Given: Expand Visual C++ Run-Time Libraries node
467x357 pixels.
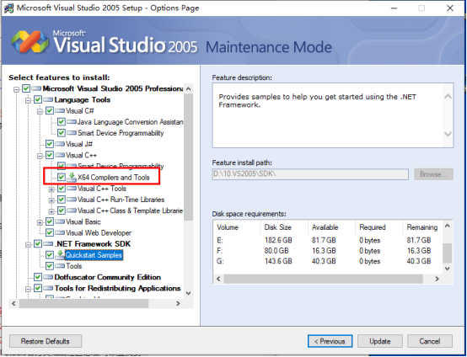Looking at the screenshot, I should [51, 200].
